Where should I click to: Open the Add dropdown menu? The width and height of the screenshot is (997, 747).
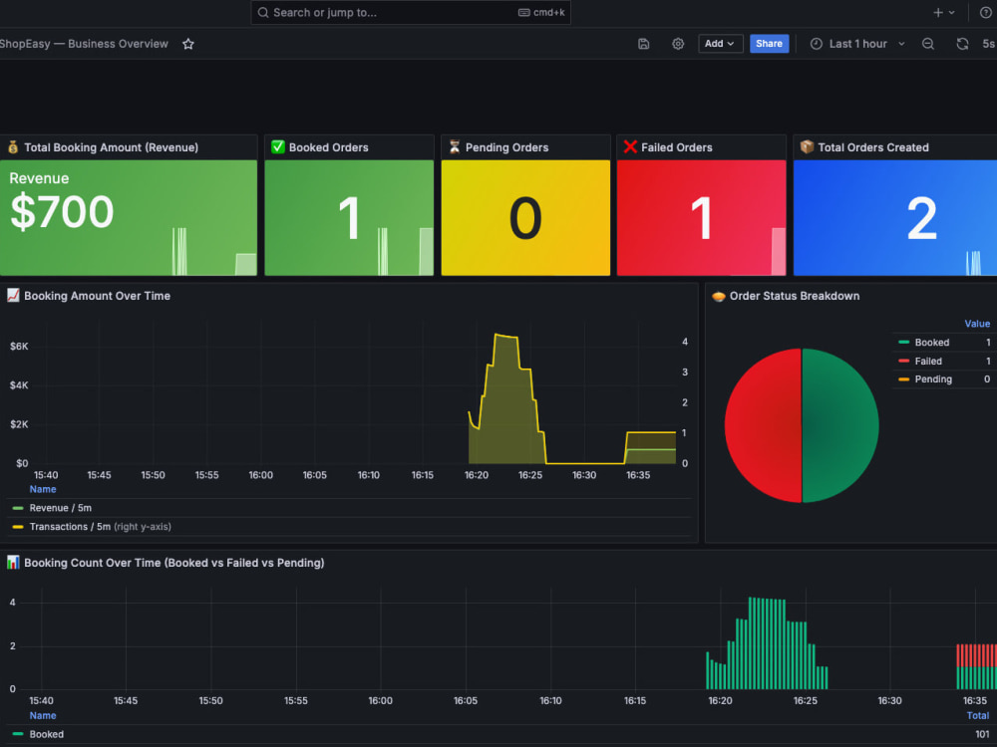(x=721, y=44)
